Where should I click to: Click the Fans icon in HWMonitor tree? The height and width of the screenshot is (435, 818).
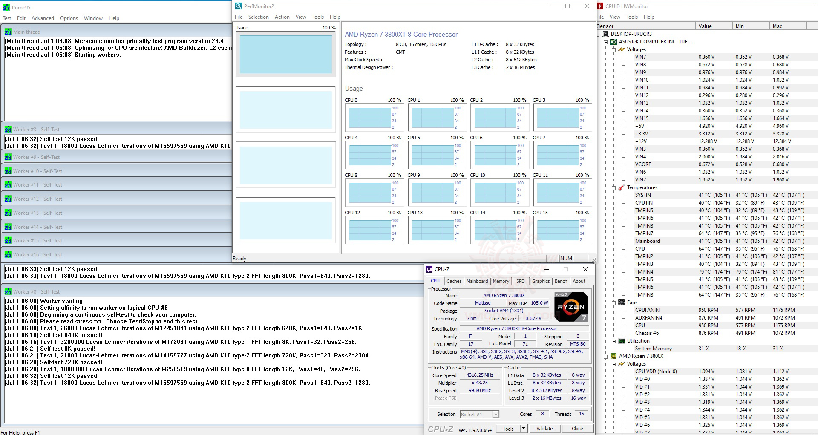(622, 302)
